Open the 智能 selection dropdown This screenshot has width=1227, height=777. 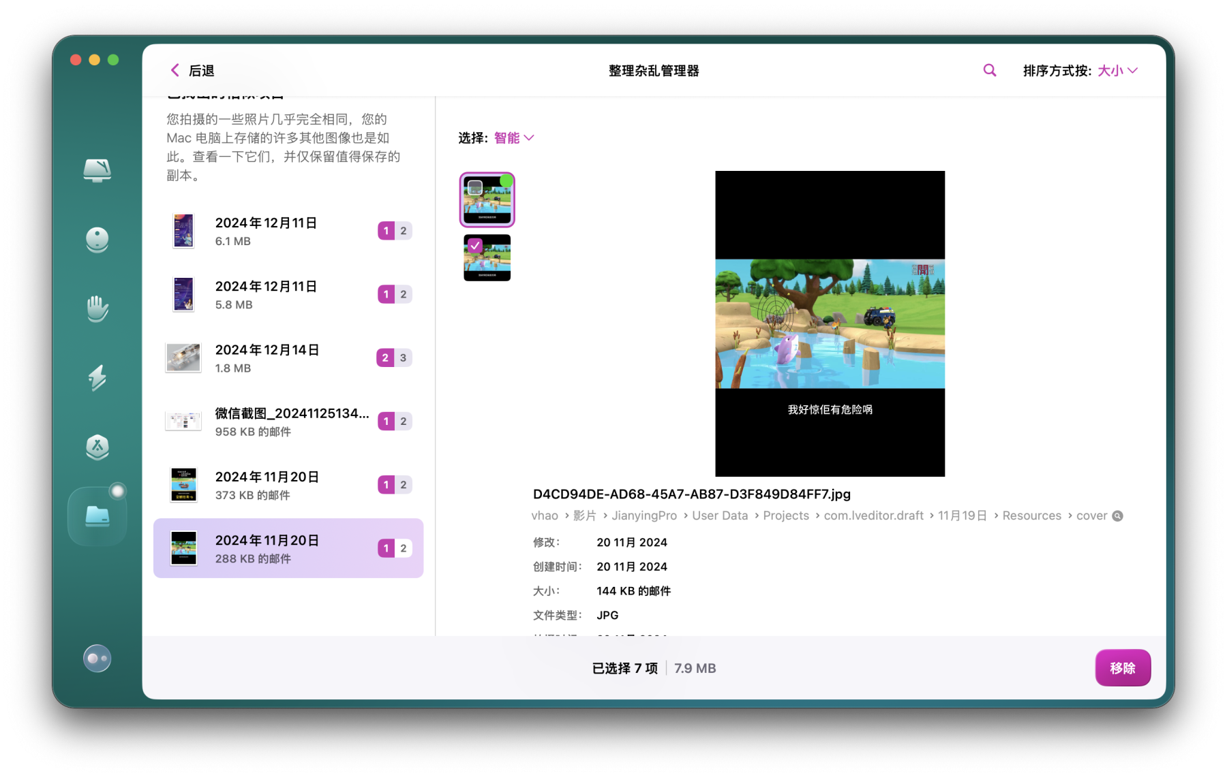pos(513,138)
